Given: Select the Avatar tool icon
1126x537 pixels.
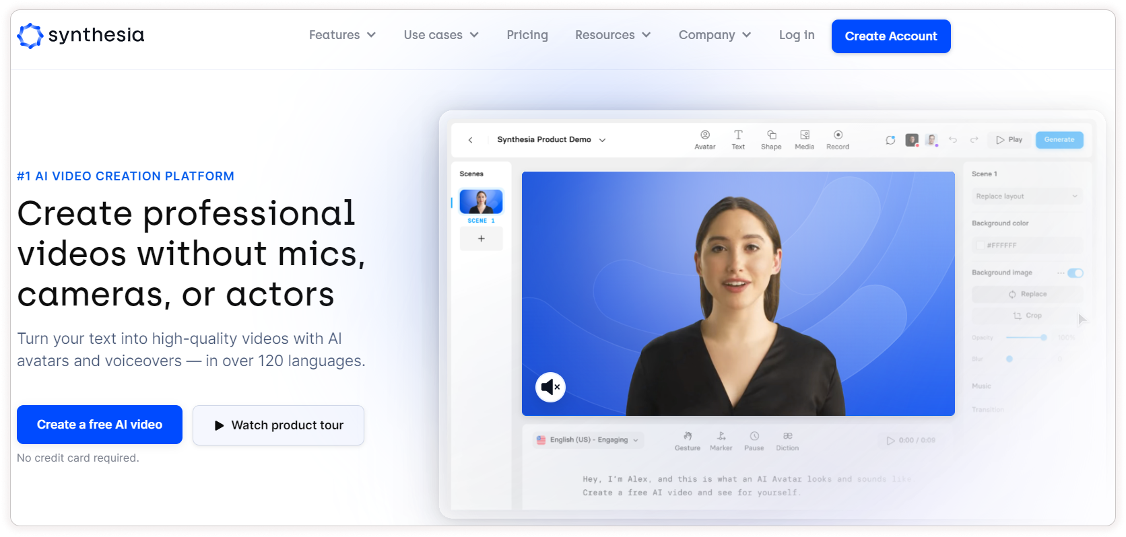Looking at the screenshot, I should click(x=704, y=135).
